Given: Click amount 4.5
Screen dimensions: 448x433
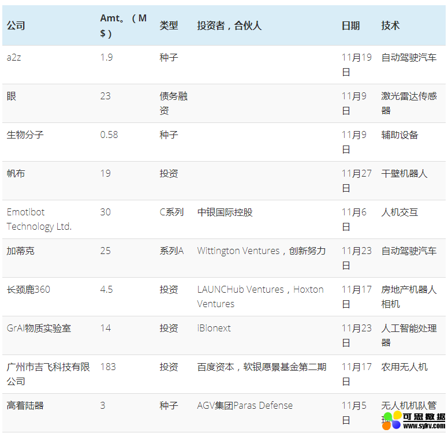Looking at the screenshot, I should pos(106,289).
